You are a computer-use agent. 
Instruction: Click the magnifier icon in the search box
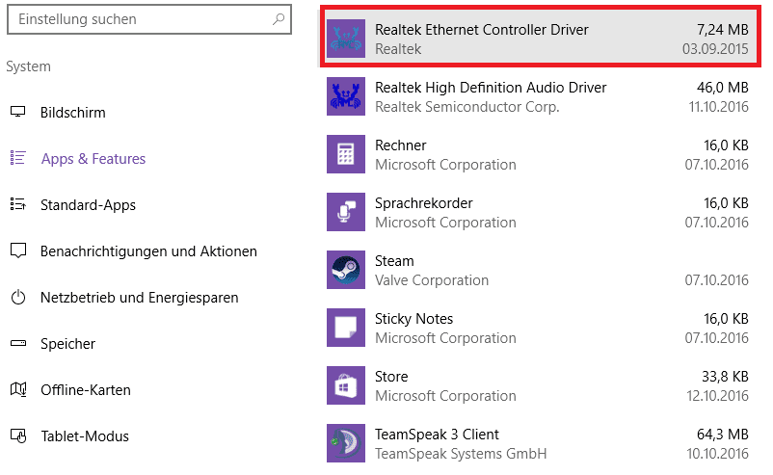pyautogui.click(x=279, y=19)
